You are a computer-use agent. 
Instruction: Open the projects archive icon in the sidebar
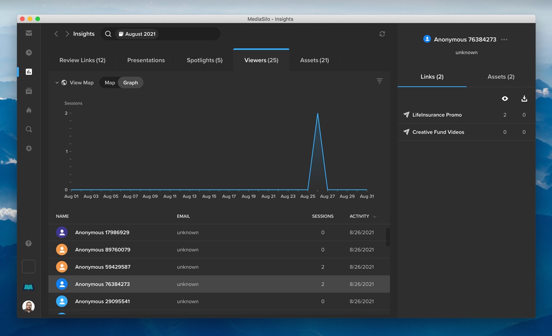click(x=28, y=91)
